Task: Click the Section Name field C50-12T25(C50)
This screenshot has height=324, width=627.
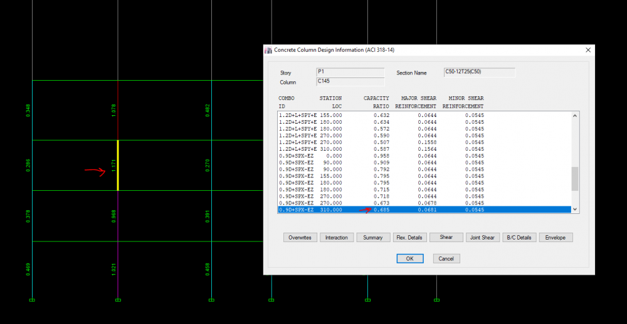Action: (x=480, y=72)
